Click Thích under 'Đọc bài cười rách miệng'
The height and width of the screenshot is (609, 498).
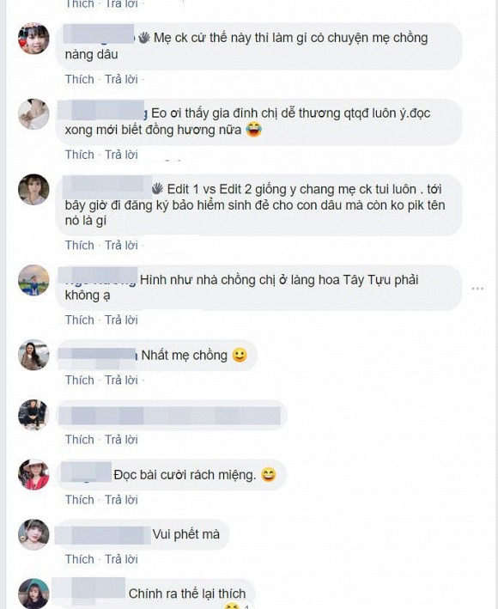[80, 499]
